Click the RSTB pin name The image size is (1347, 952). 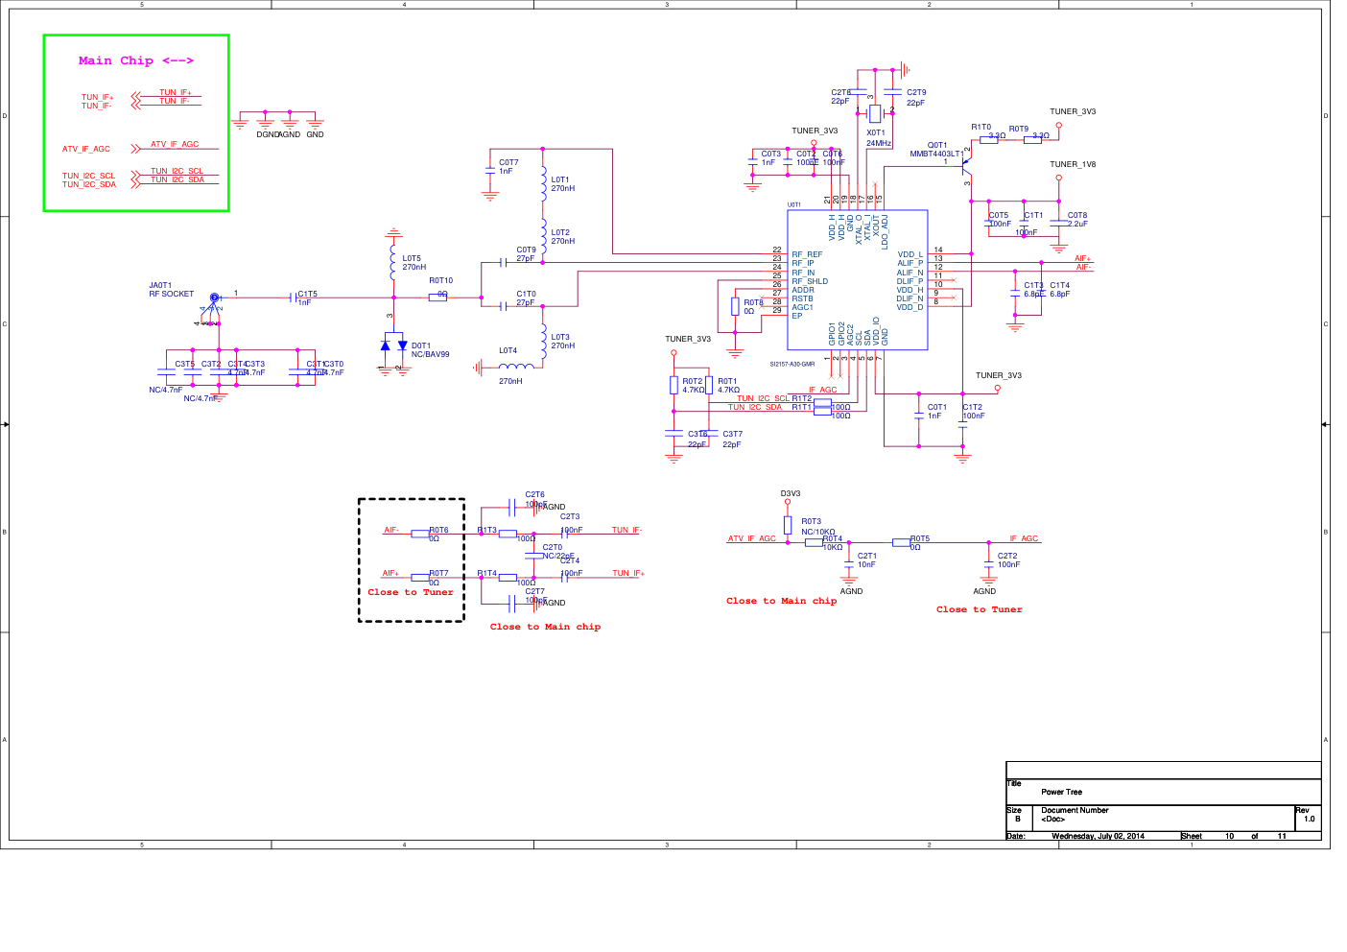(802, 298)
